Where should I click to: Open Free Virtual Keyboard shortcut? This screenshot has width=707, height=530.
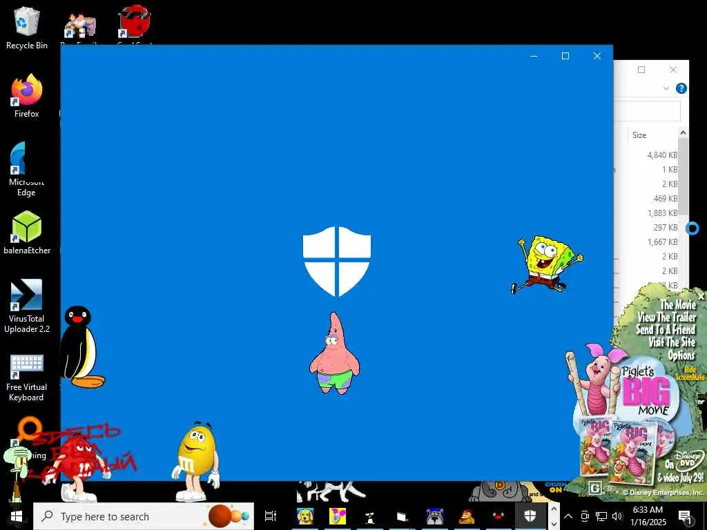26,377
